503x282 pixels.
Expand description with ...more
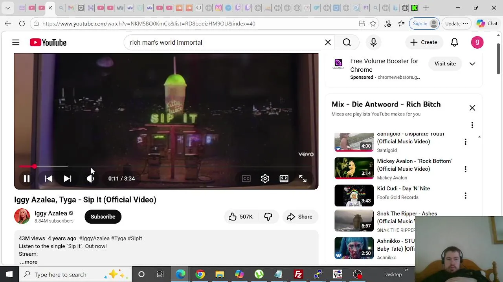28,262
